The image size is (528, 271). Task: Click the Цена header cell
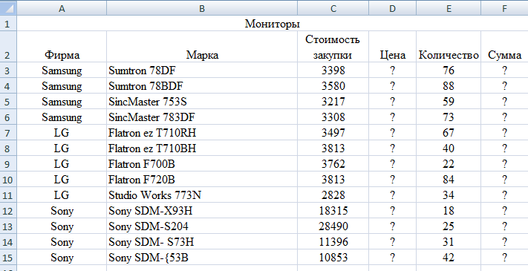click(392, 47)
